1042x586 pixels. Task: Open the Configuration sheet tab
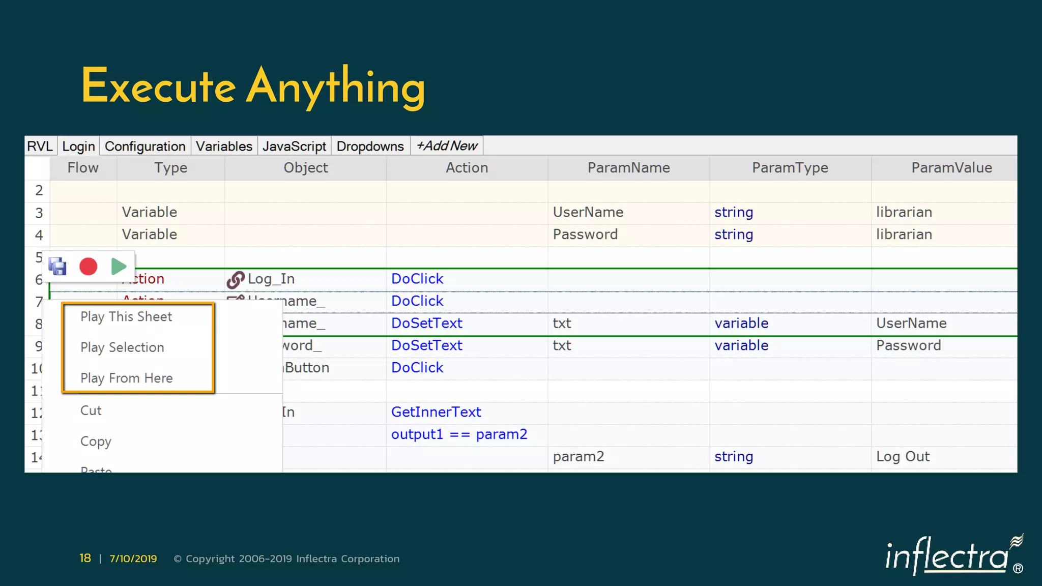[145, 146]
